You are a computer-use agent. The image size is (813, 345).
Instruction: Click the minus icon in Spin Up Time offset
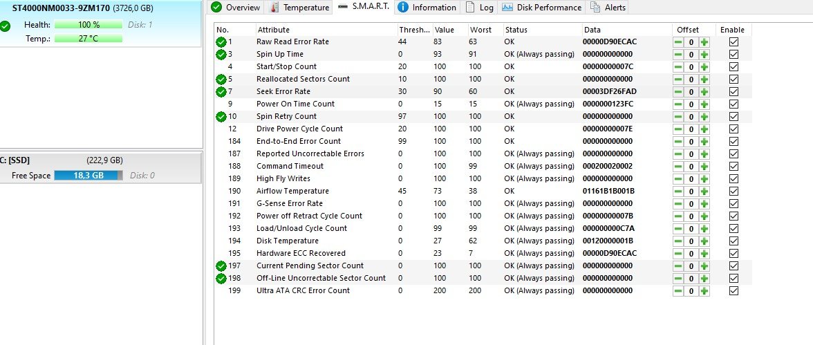679,54
